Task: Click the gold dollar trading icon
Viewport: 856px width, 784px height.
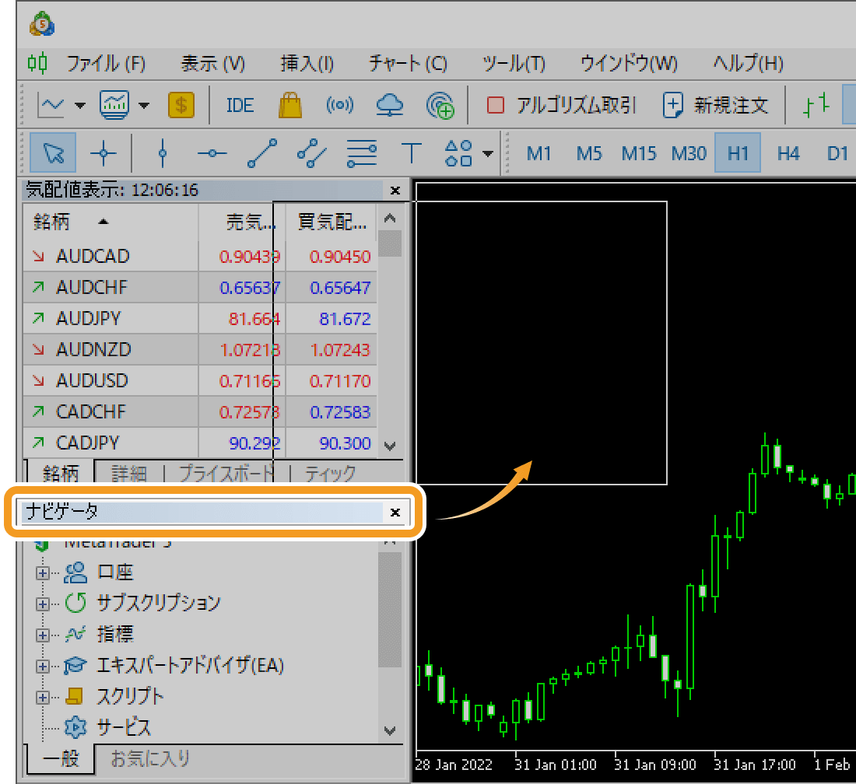Action: point(181,105)
